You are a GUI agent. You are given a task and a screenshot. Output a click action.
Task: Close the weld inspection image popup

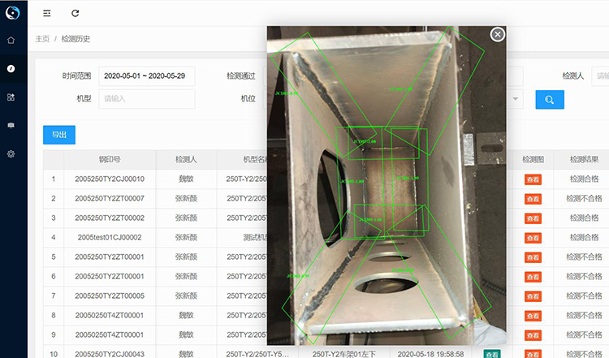coord(498,35)
